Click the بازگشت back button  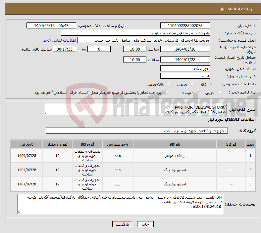[x=122, y=224]
